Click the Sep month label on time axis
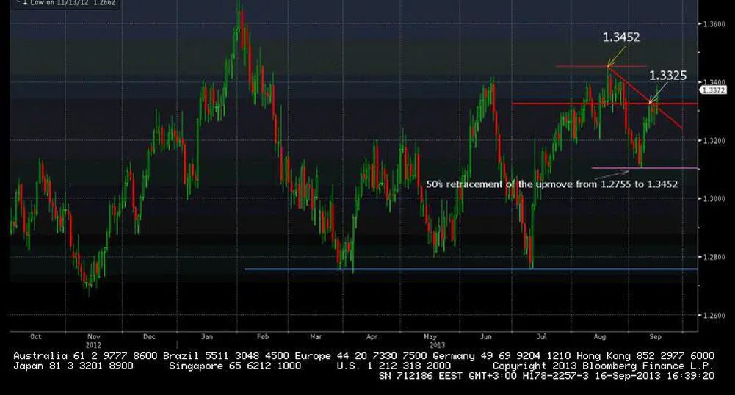 pos(655,336)
